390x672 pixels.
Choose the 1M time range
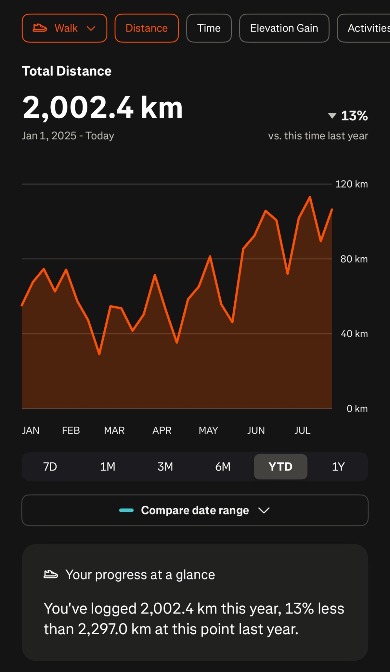(x=108, y=467)
